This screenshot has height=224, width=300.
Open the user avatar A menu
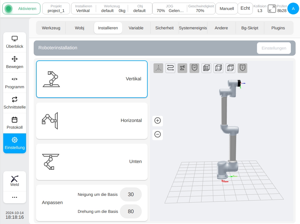(293, 9)
